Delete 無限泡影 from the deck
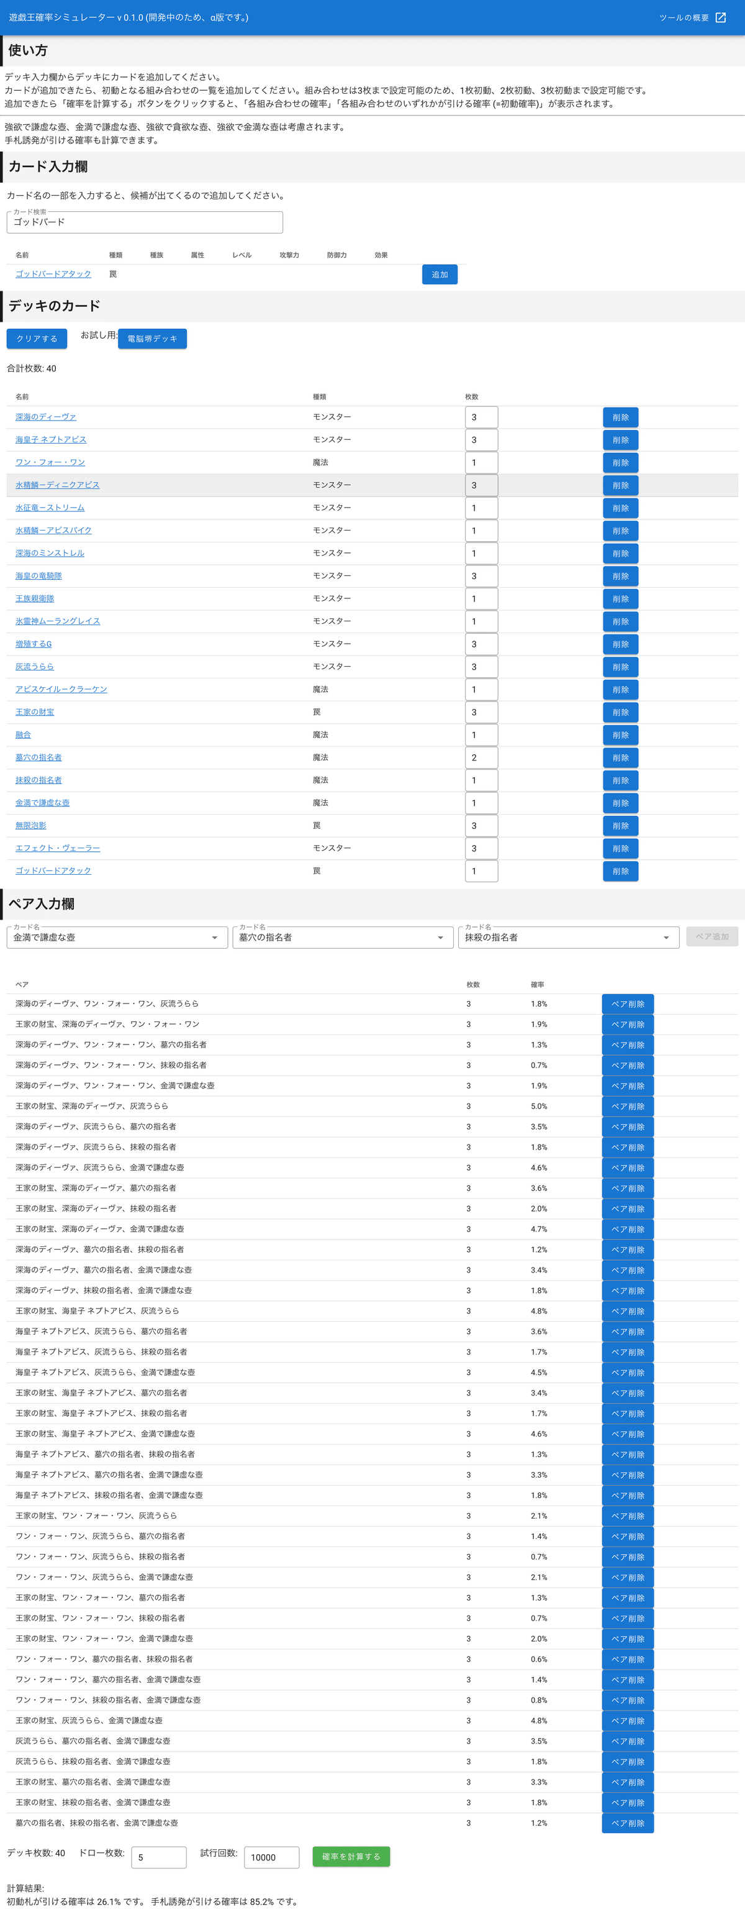Screen dimensions: 745x1915 click(620, 826)
